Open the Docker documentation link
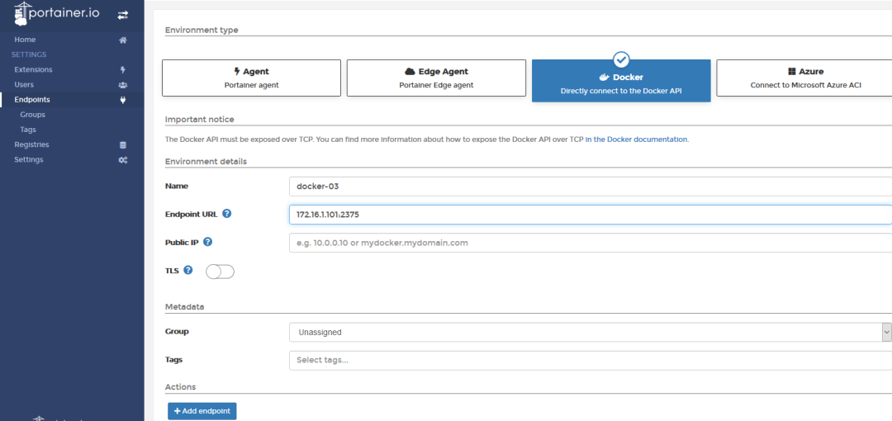This screenshot has height=421, width=892. coord(637,139)
